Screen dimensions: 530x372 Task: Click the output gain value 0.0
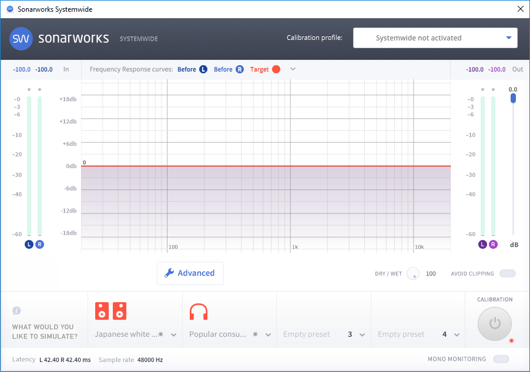pyautogui.click(x=513, y=89)
